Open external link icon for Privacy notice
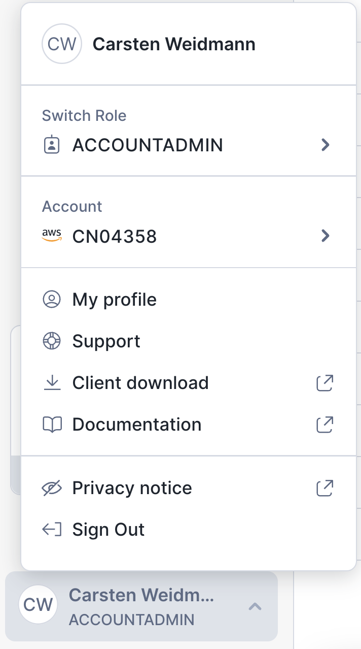Screen dimensions: 361x649 (x=325, y=489)
